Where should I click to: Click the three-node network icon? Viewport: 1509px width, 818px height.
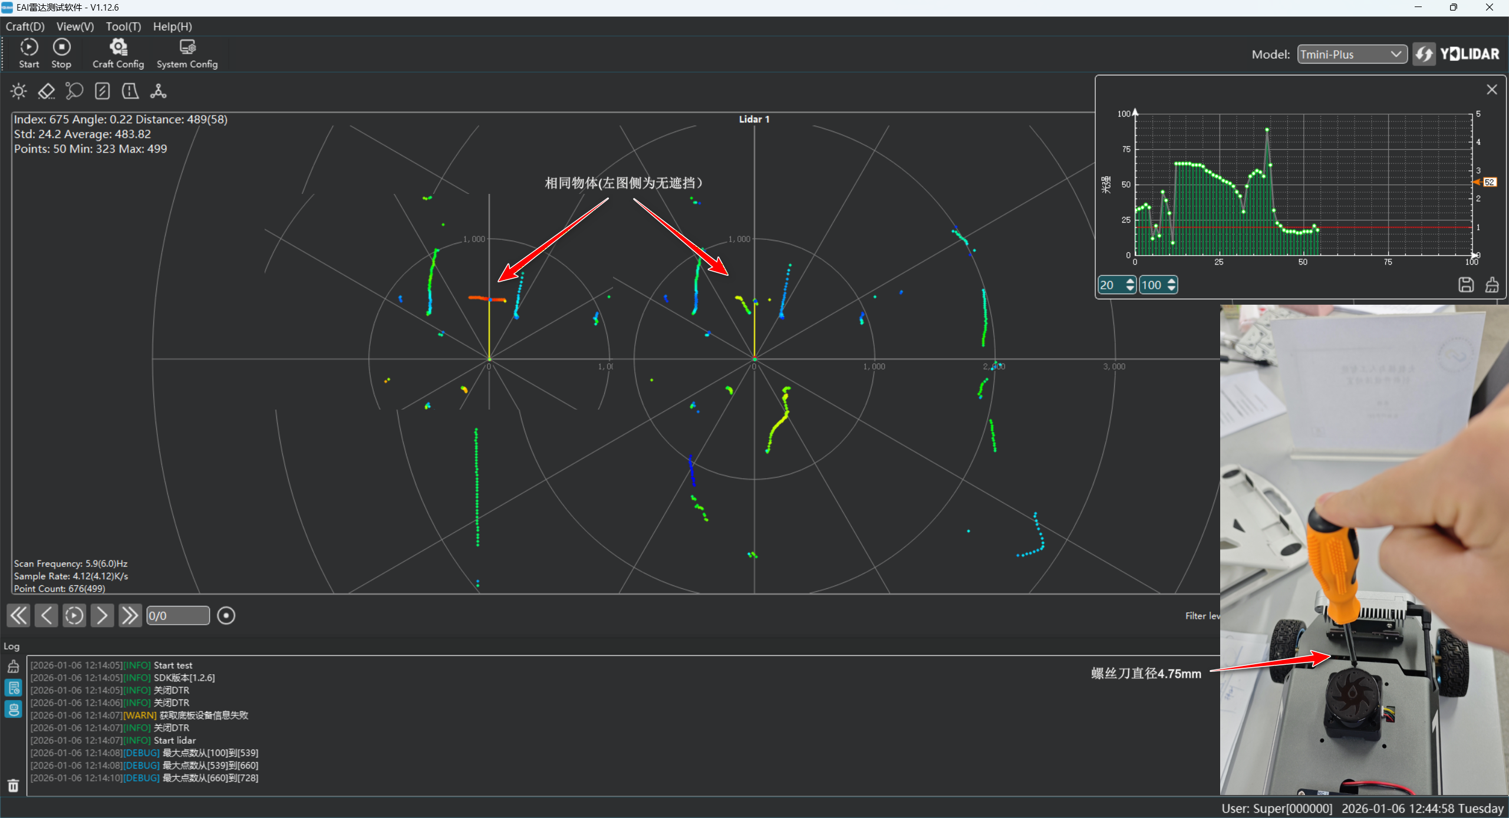158,91
